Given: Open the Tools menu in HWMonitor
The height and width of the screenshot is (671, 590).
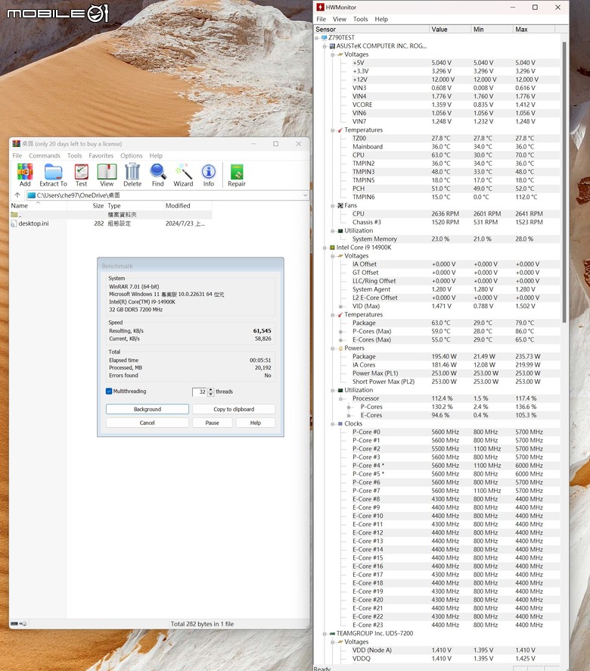Looking at the screenshot, I should (360, 19).
